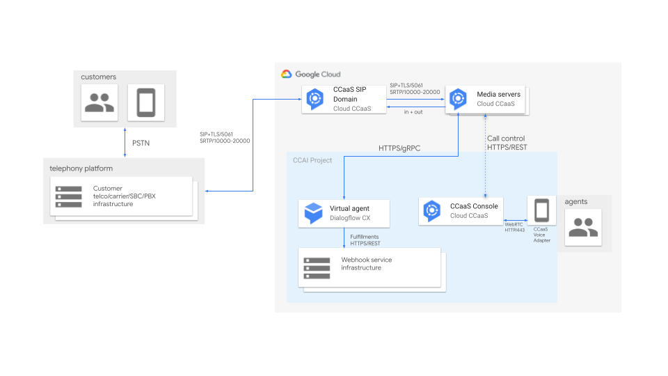Select the WebRTC HTTP/443 label
Viewport: 668px width, 376px height.
click(x=514, y=227)
